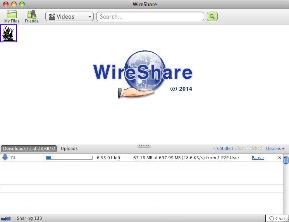Open My Files folder icon
The image size is (289, 222).
[x=12, y=16]
